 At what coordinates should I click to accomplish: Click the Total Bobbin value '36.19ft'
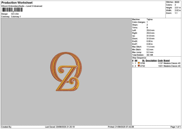click(x=150, y=55)
